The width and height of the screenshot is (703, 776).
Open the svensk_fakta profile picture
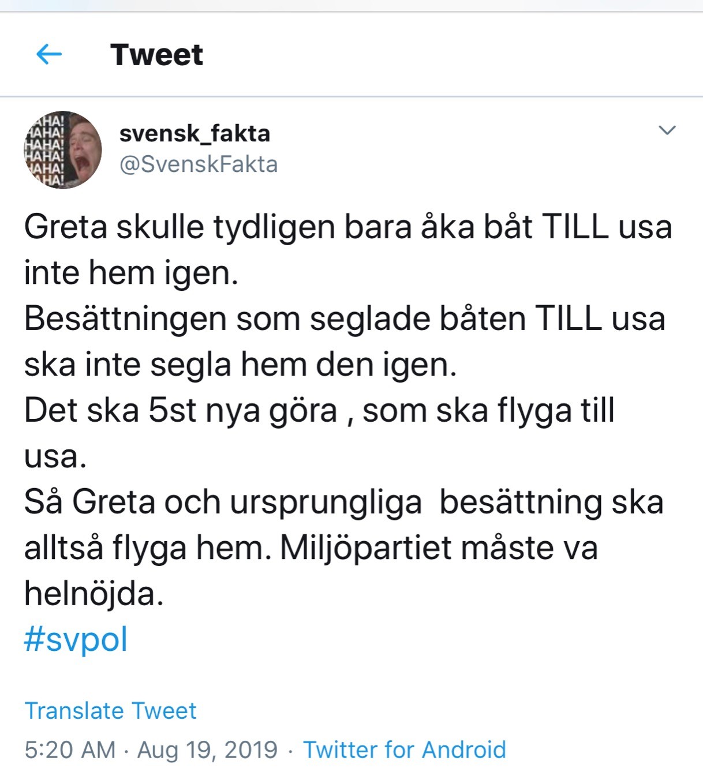point(63,150)
